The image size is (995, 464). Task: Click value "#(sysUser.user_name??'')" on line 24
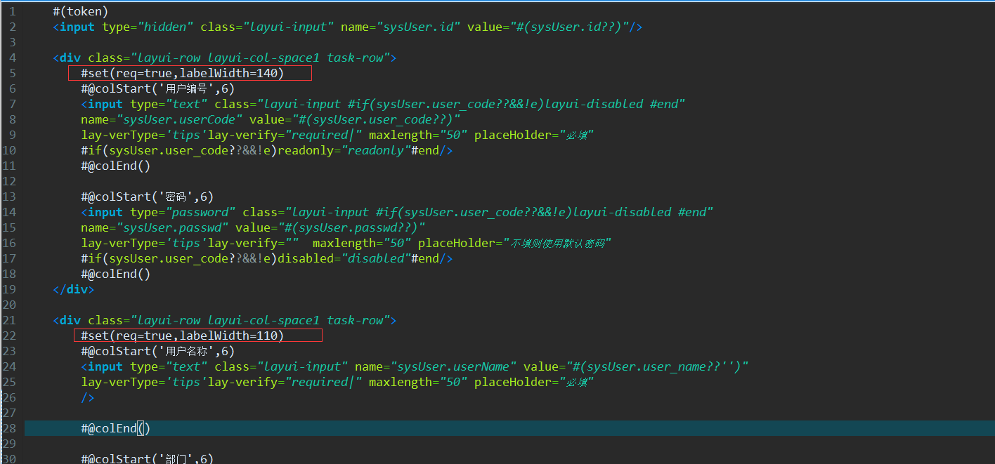point(657,366)
